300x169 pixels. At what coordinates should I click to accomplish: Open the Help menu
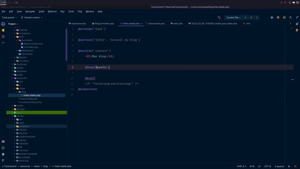(x=100, y=11)
